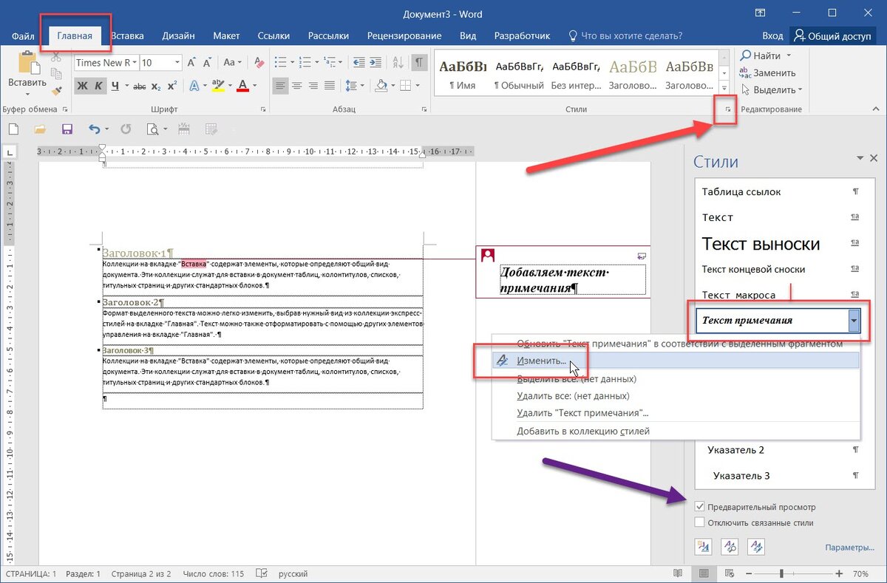Open the Параметры... link in Styles pane
The image size is (887, 583).
point(849,548)
